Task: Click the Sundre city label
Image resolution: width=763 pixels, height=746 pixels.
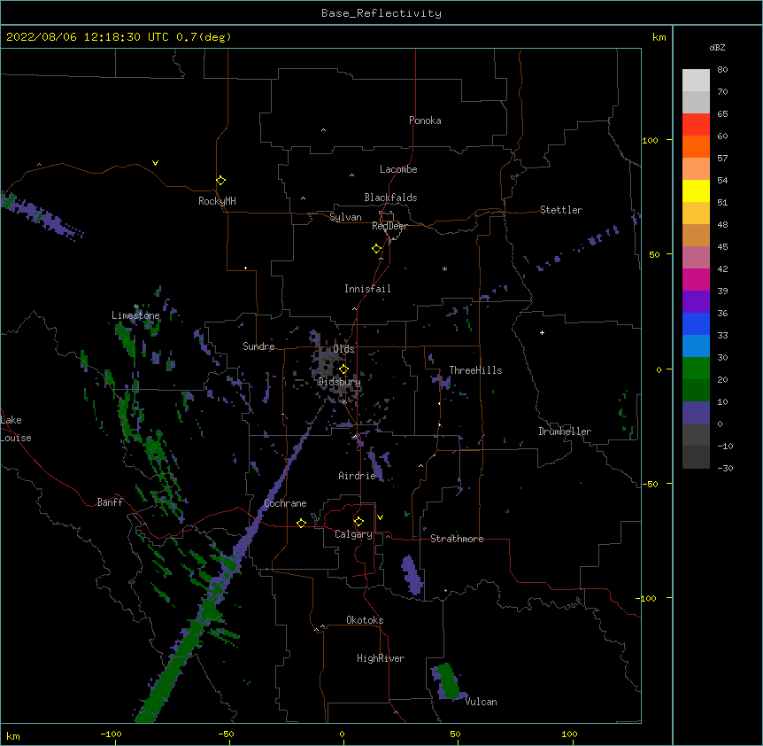Action: [258, 346]
